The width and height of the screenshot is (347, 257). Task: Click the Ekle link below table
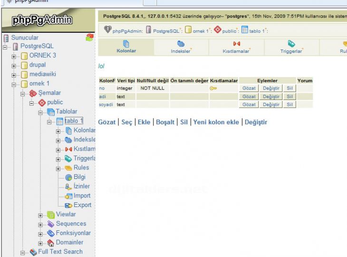pos(144,122)
